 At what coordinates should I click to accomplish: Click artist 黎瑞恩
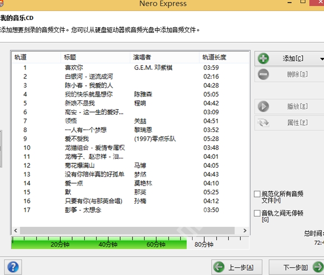143,130
